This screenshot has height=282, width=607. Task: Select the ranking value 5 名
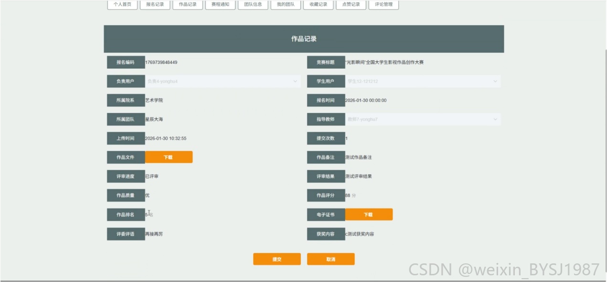pyautogui.click(x=149, y=215)
